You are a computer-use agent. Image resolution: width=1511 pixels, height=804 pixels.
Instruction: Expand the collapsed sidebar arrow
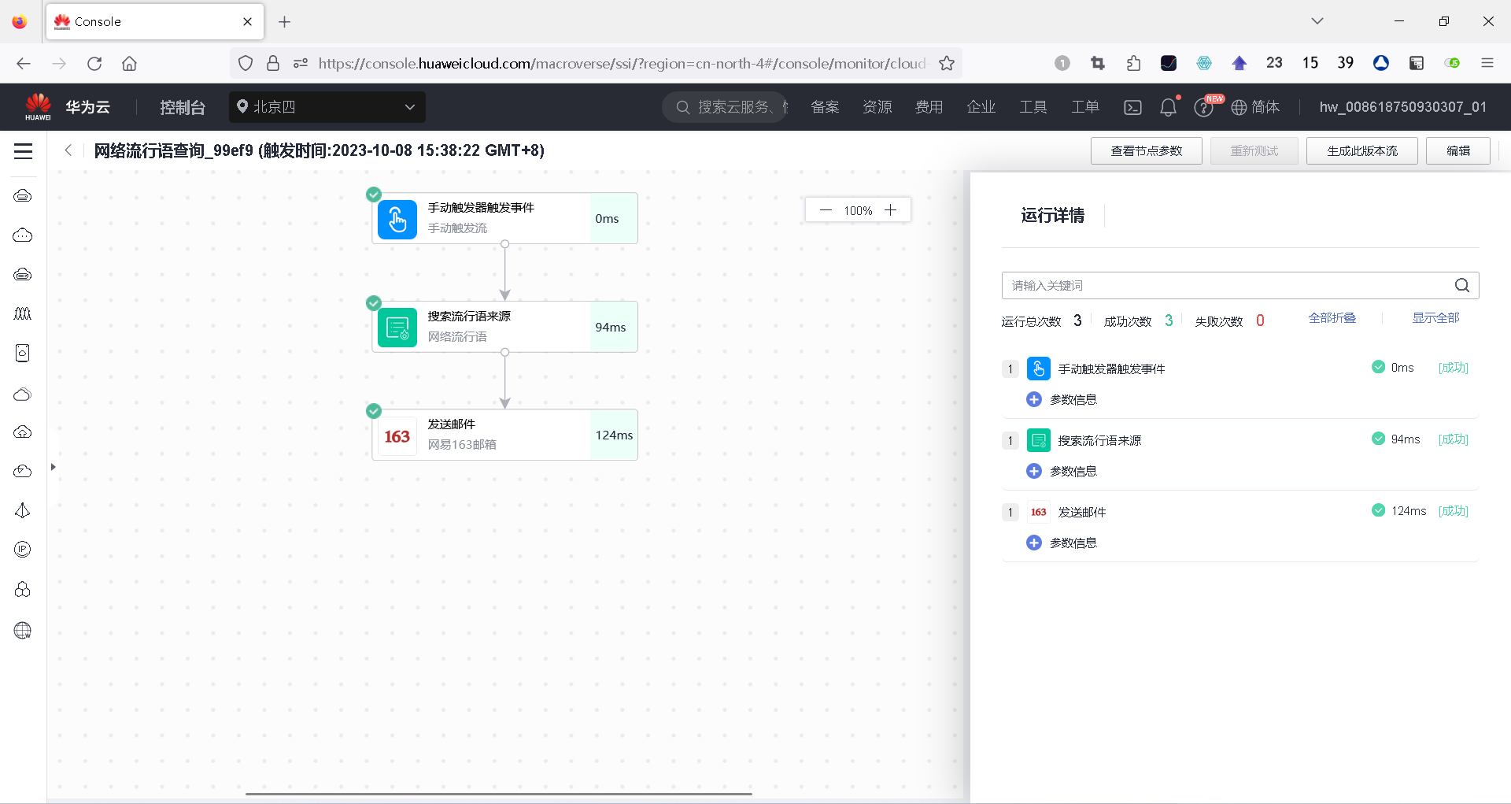tap(53, 467)
